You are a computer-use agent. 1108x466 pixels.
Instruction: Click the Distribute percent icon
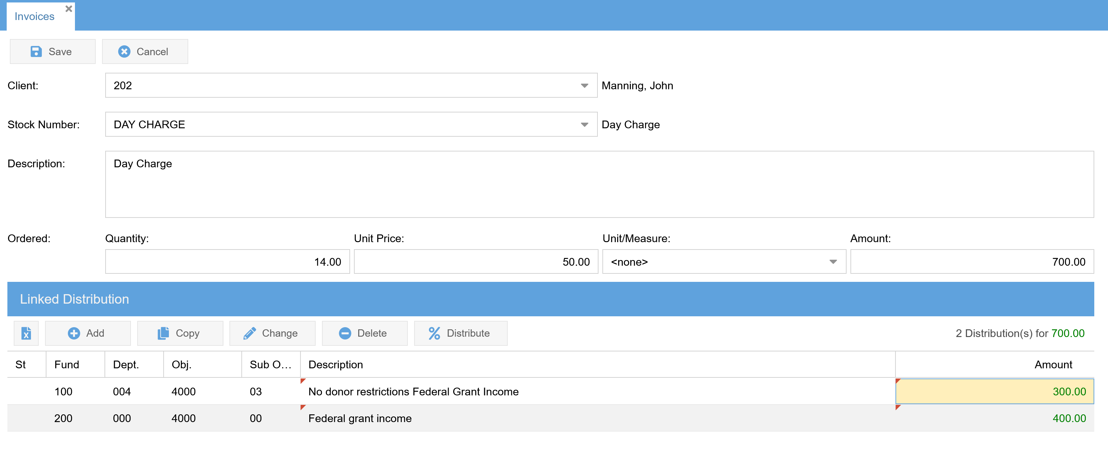coord(434,333)
